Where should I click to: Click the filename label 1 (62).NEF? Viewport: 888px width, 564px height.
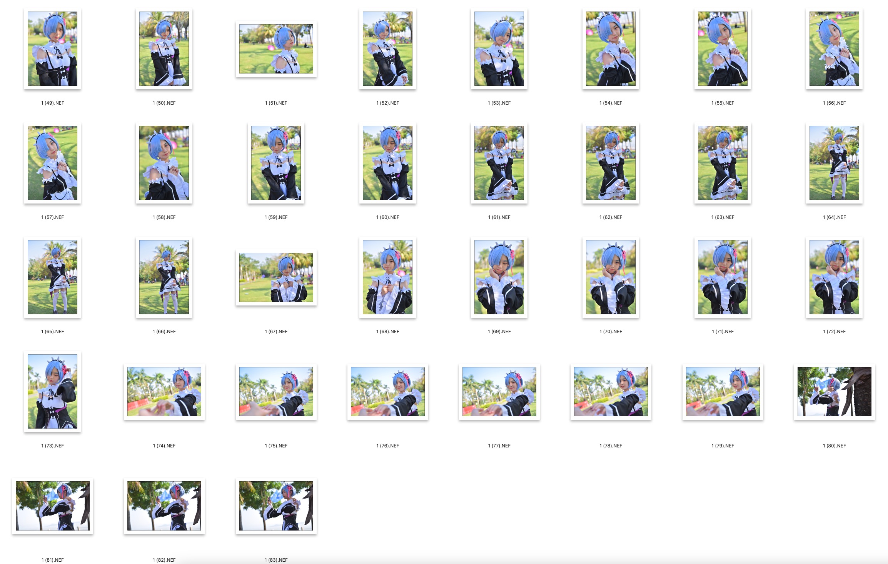611,217
